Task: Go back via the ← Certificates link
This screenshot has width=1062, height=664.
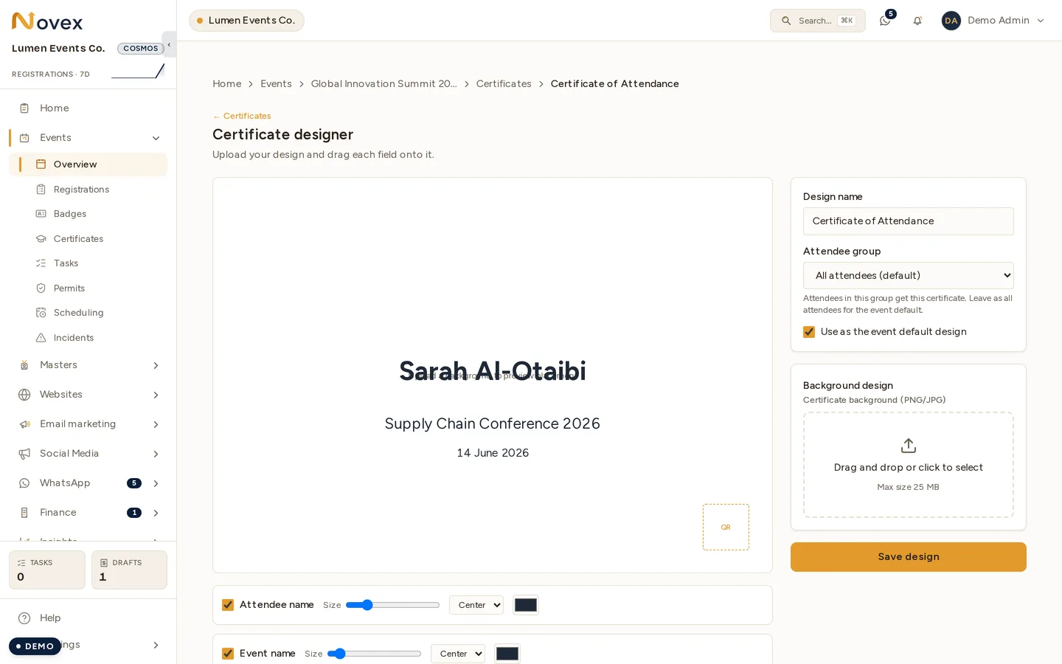Action: pos(242,116)
